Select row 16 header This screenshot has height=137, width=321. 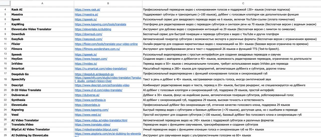tap(5, 68)
